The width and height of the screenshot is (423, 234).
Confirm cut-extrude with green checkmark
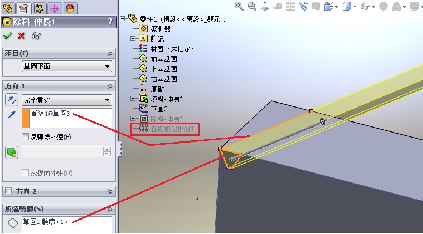pyautogui.click(x=7, y=35)
